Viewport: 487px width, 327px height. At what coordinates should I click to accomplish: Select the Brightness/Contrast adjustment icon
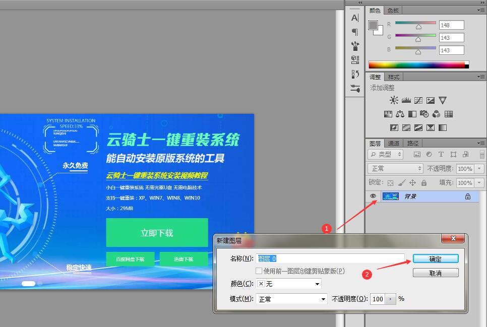click(x=393, y=100)
